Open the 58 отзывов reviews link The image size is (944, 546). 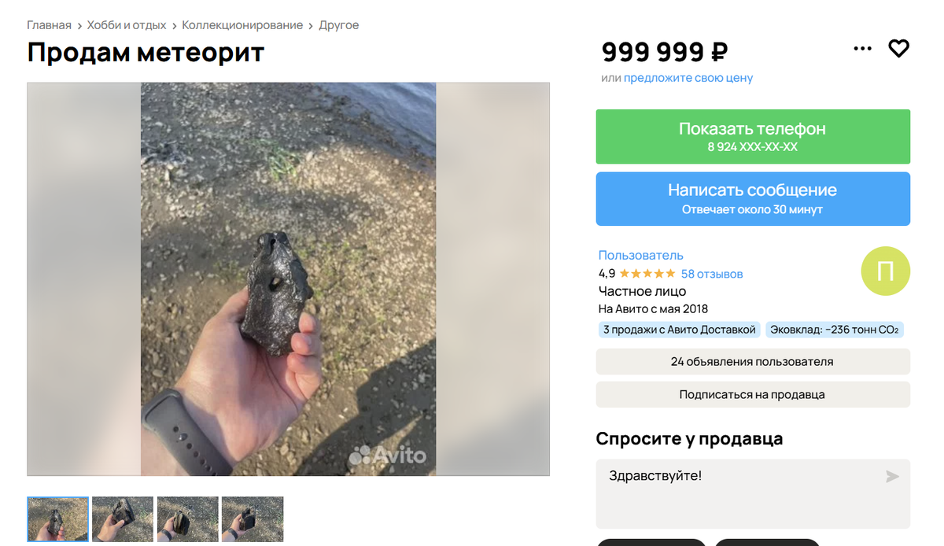[712, 274]
